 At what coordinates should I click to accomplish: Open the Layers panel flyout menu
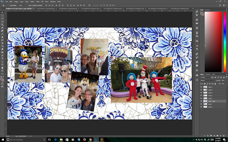tap(227, 74)
